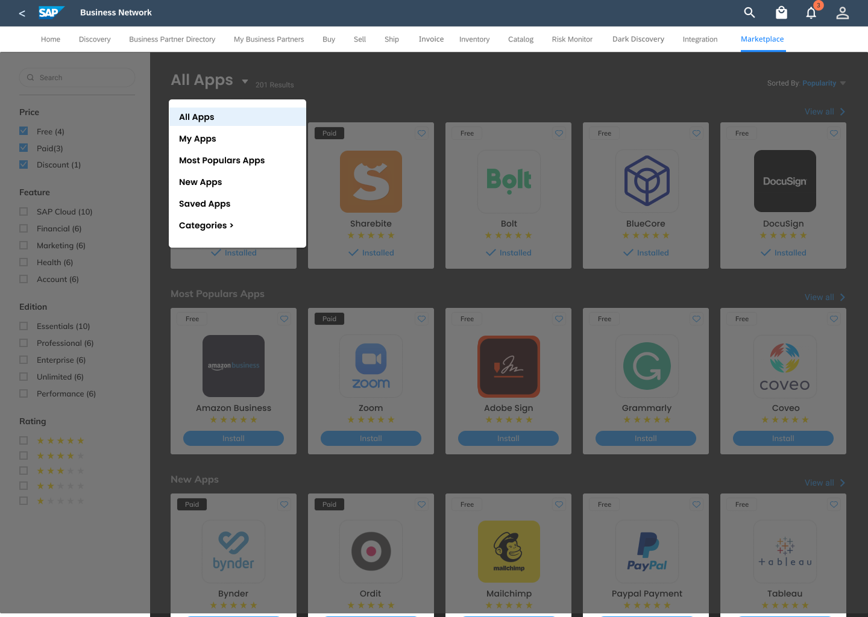Check the Essentials (10) edition
This screenshot has width=868, height=617.
[x=24, y=326]
